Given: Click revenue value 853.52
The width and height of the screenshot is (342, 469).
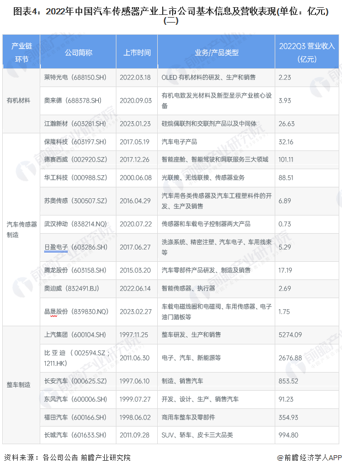Looking at the screenshot, I should click(x=288, y=381).
